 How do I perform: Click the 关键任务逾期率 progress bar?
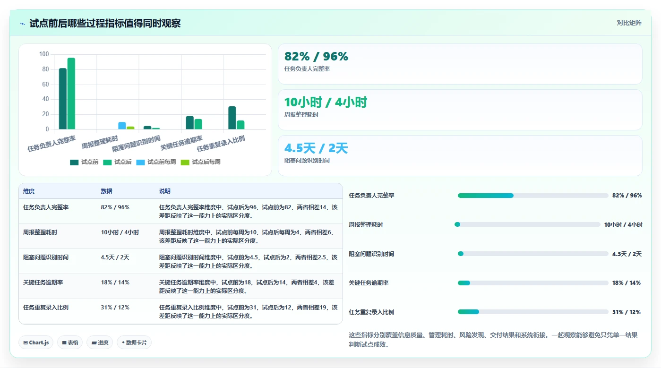[x=533, y=283]
